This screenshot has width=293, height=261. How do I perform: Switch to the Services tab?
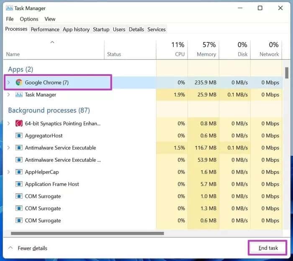coord(157,29)
